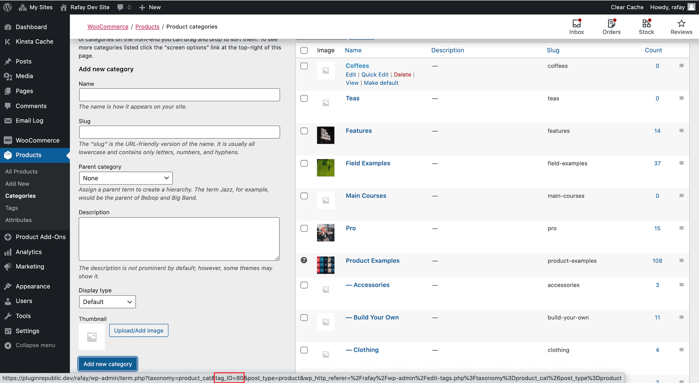Click the WordPress logo in the admin bar
This screenshot has width=699, height=383.
(7, 7)
